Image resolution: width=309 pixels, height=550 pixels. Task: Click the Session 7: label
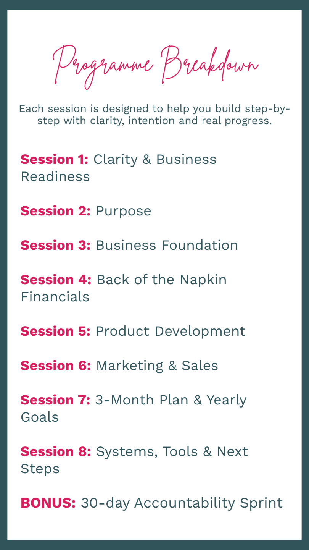[x=55, y=400]
